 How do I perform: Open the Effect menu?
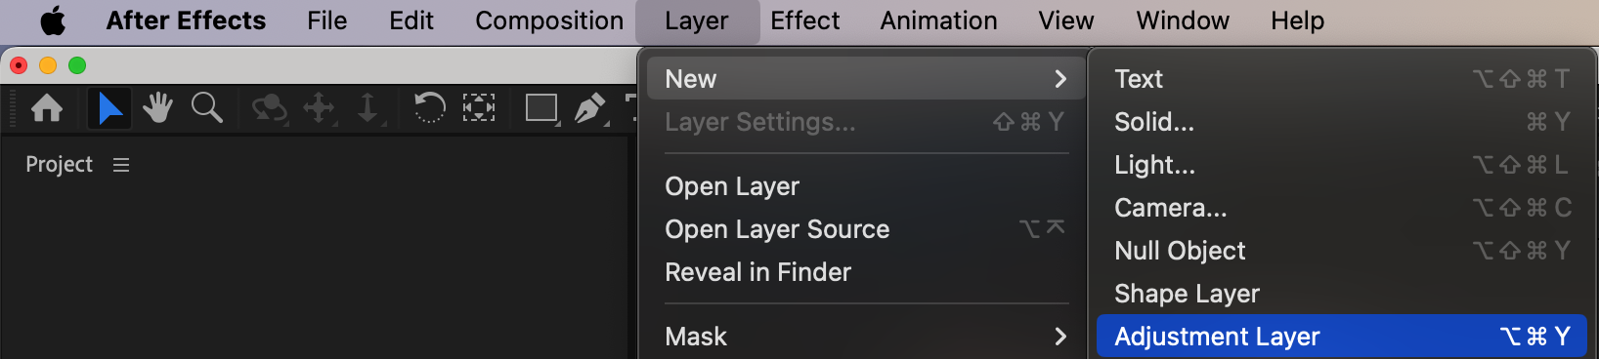click(804, 20)
